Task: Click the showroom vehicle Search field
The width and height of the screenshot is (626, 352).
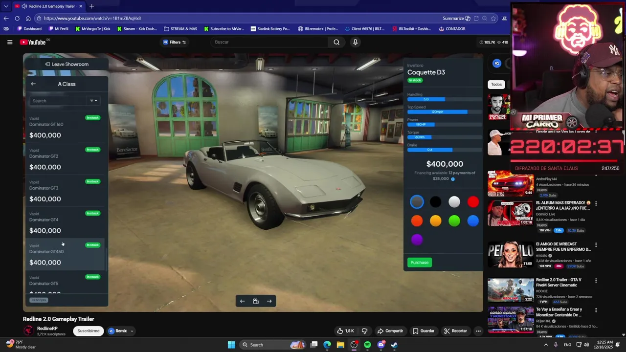Action: (x=59, y=101)
